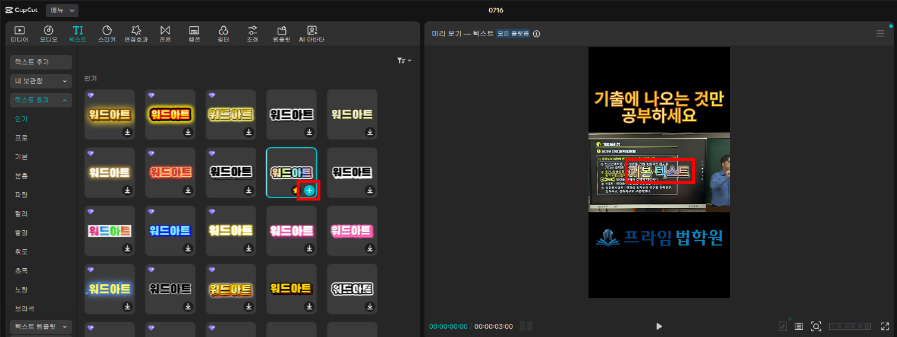This screenshot has width=897, height=337.
Task: Select the 보라색 purple category
Action: pos(25,309)
